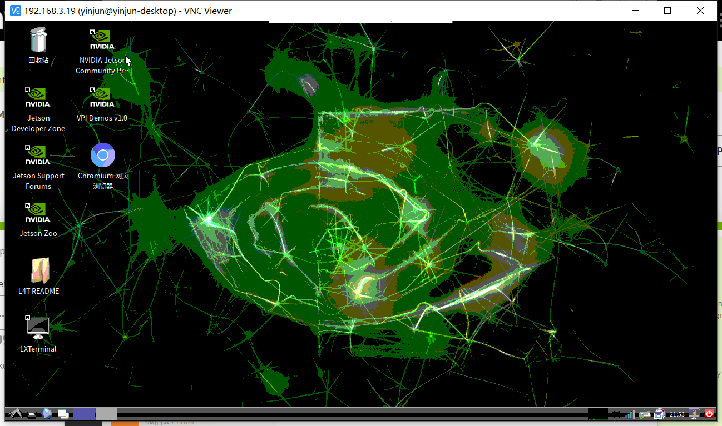
Task: Open the Jetson Support Forums shortcut
Action: (x=38, y=156)
